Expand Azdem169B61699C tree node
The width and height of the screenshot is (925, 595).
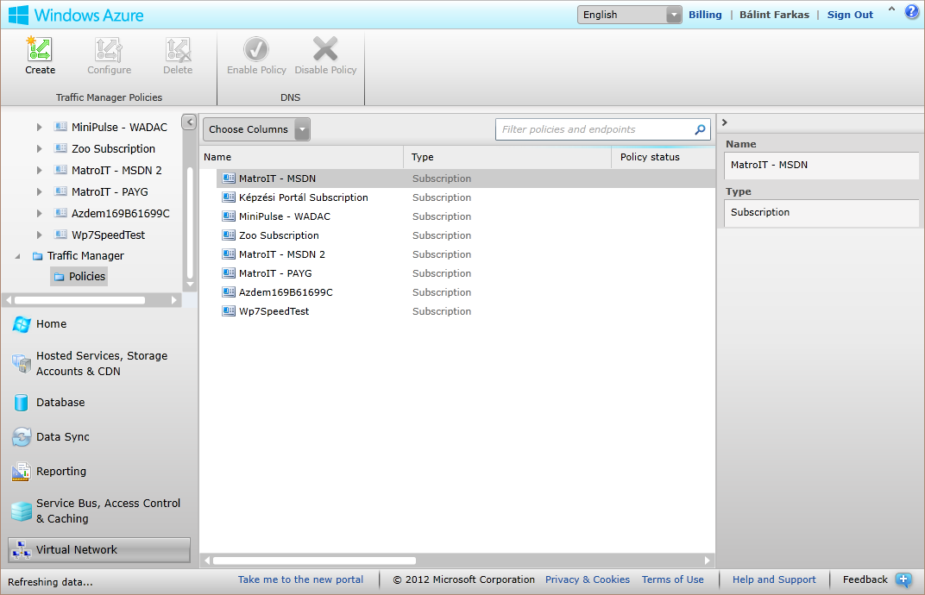(x=39, y=214)
